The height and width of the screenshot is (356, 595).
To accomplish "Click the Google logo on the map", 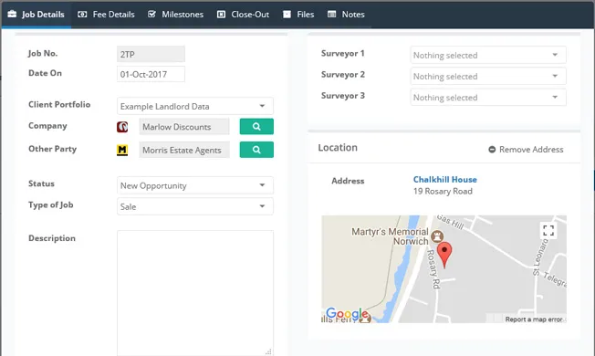I will tap(347, 314).
